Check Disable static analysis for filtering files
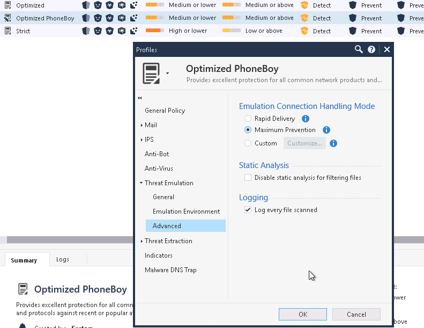Viewport: 424px width, 328px height. point(248,178)
